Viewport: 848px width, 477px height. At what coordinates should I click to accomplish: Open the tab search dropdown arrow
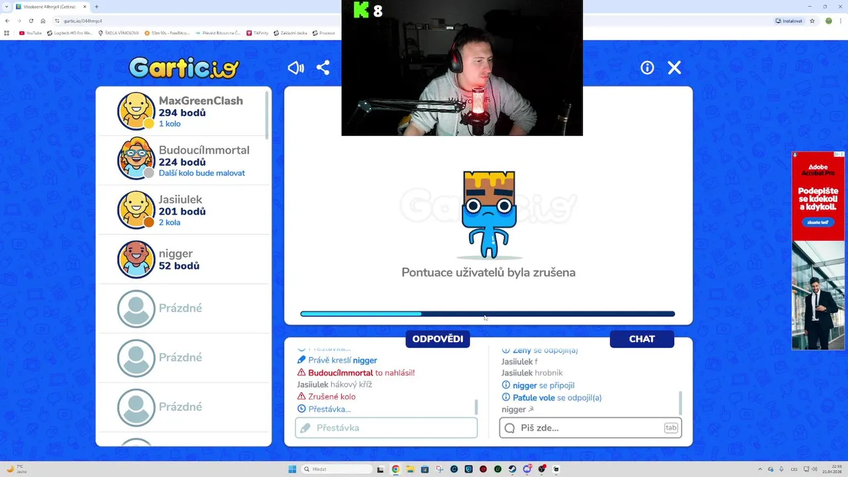pos(6,7)
